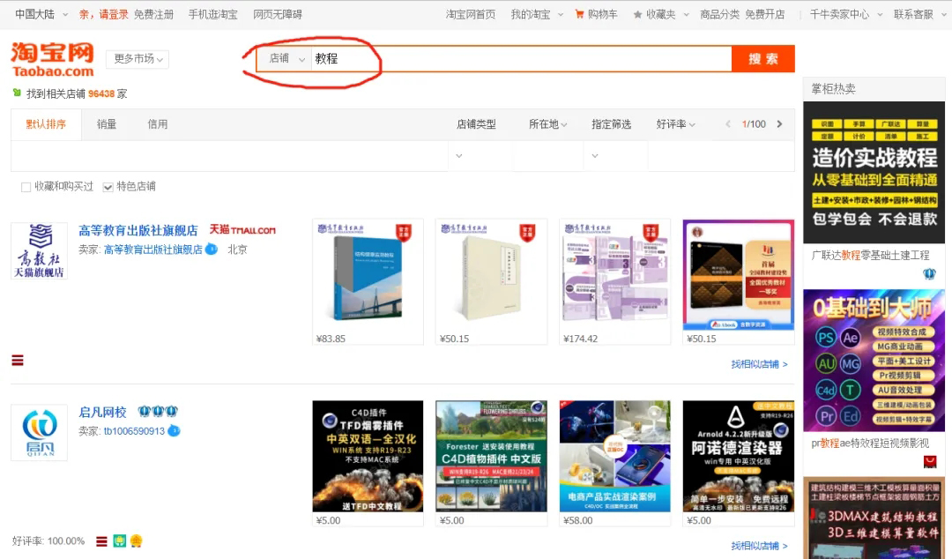Viewport: 952px width, 559px height.
Task: Click pr教程ae特效 ad caption
Action: [x=870, y=443]
